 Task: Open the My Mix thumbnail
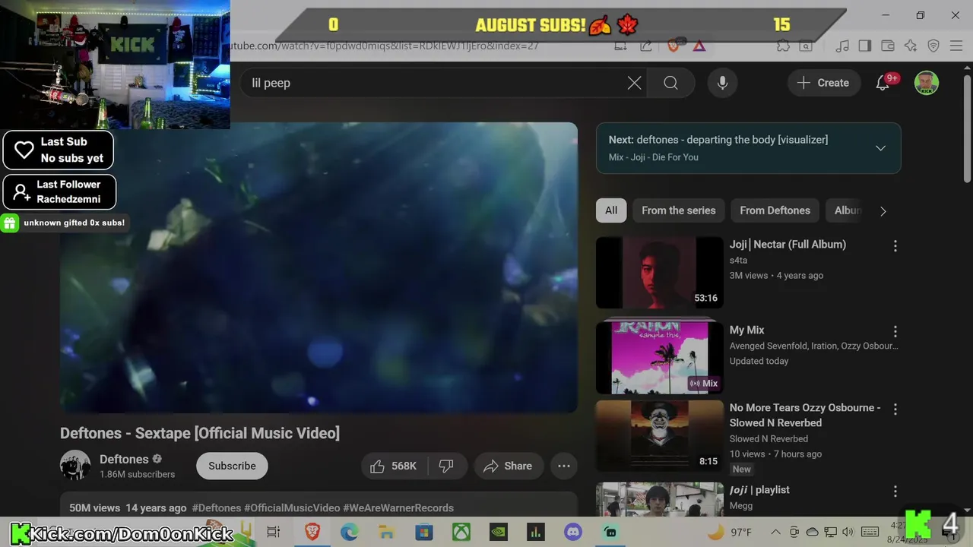[660, 358]
